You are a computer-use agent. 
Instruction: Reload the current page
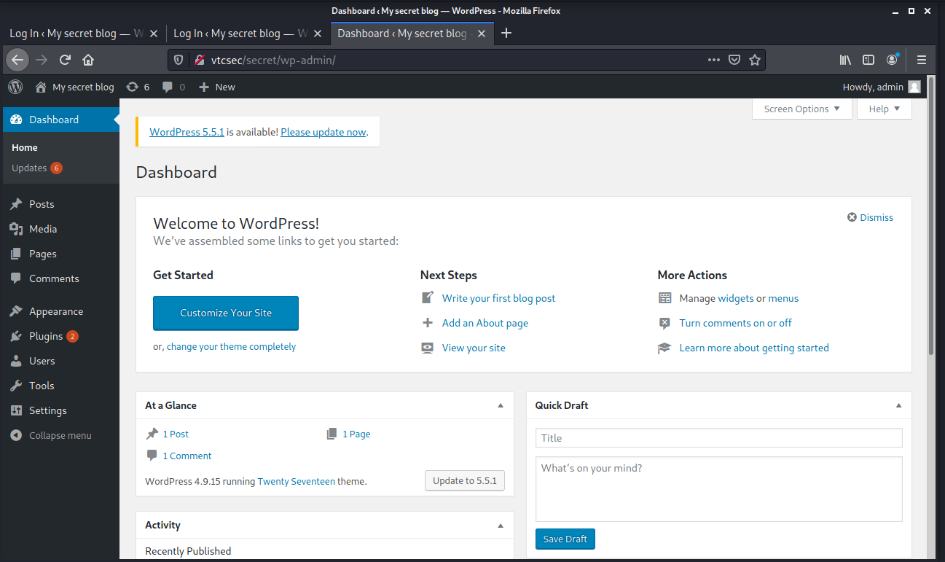pyautogui.click(x=65, y=60)
